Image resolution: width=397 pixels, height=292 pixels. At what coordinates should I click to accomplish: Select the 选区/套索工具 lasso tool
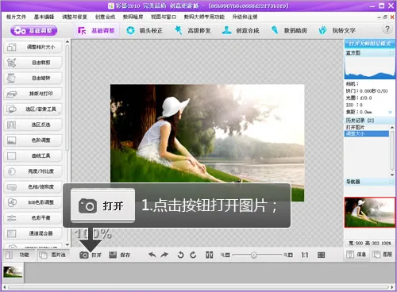tap(33, 109)
